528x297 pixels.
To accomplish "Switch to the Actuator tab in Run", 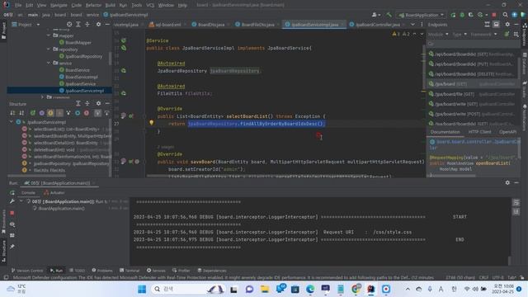I will click(54, 192).
